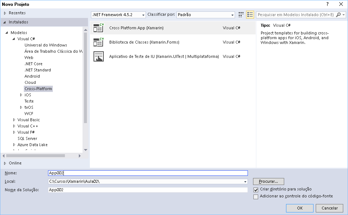Click the search magnifier icon
This screenshot has height=215, width=348.
click(338, 15)
